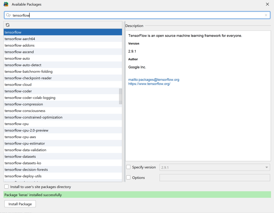This screenshot has height=213, width=274.
Task: Click the reload packages list icon
Action: click(x=8, y=25)
